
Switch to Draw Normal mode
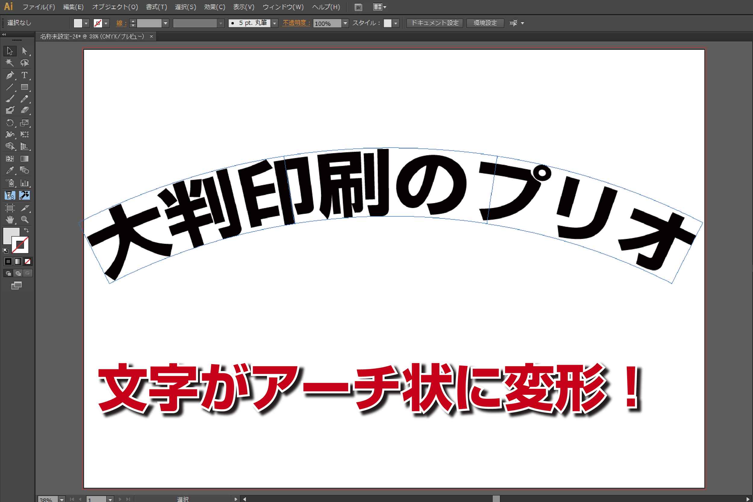click(8, 273)
